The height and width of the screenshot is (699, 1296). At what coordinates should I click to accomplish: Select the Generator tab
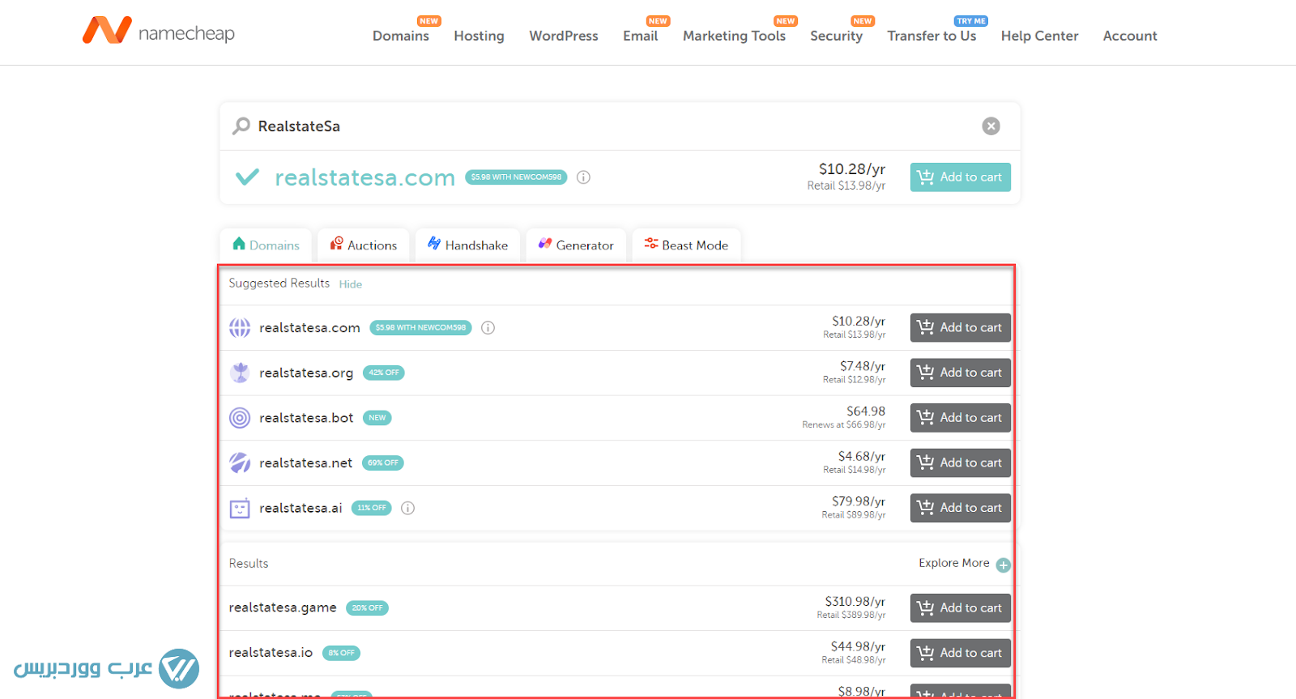[576, 245]
